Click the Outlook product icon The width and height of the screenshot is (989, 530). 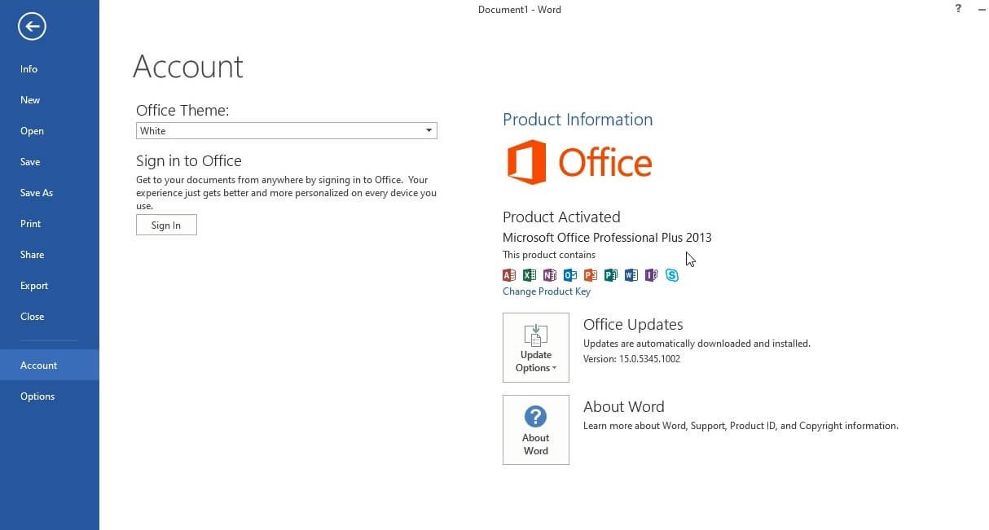pos(570,275)
